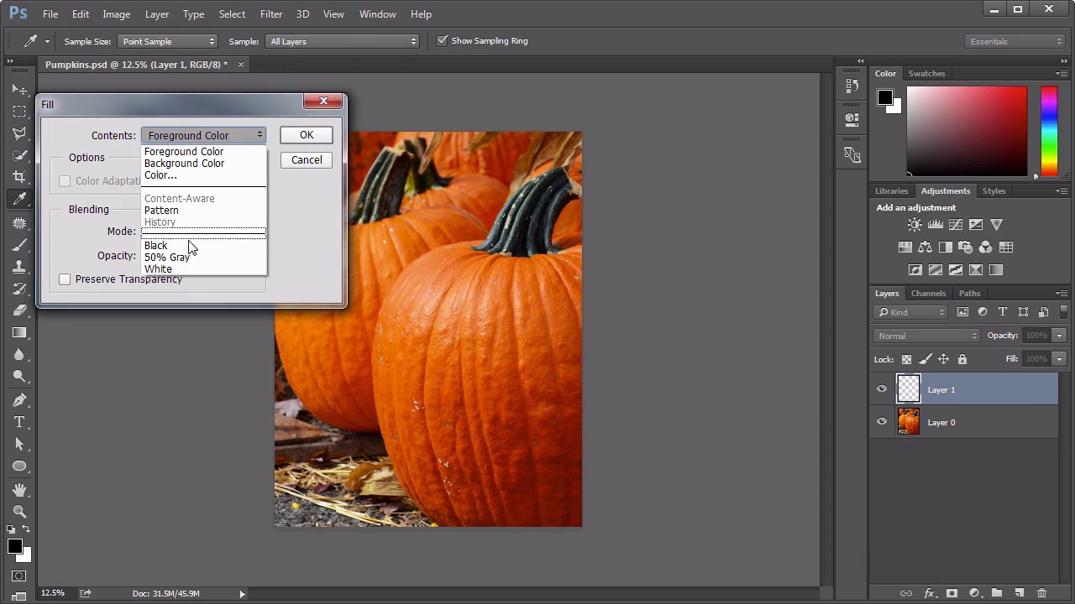This screenshot has width=1075, height=604.
Task: Select the Horizontal Type tool
Action: pos(18,422)
